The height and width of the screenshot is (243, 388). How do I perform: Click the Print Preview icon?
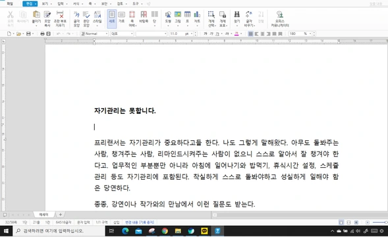(x=49, y=34)
